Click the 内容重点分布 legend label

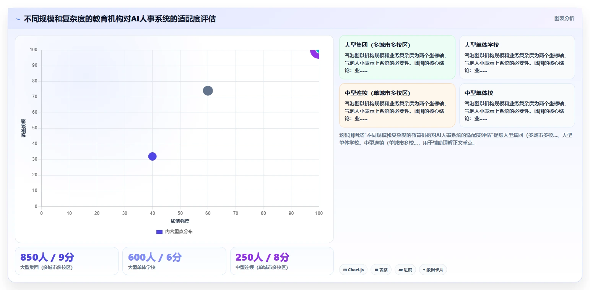pyautogui.click(x=179, y=232)
